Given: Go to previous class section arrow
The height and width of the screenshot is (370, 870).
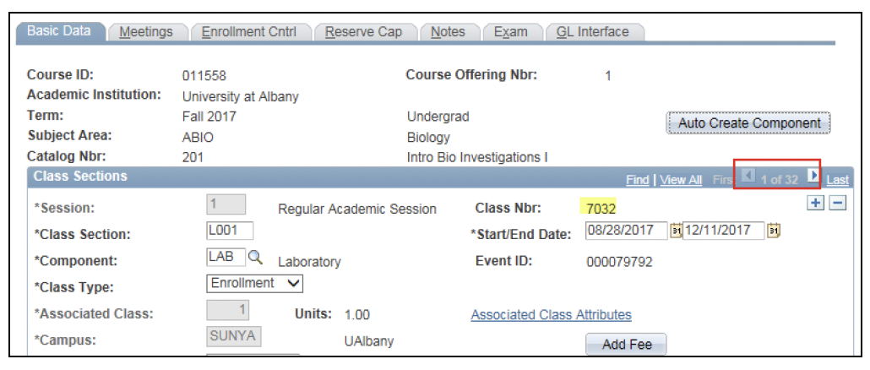Looking at the screenshot, I should 748,177.
